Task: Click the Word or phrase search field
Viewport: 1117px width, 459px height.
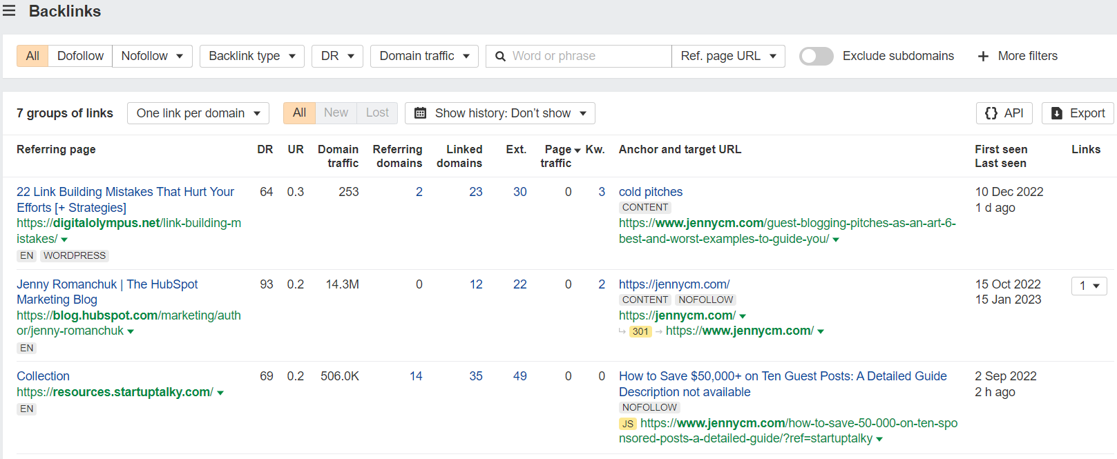Action: coord(587,56)
